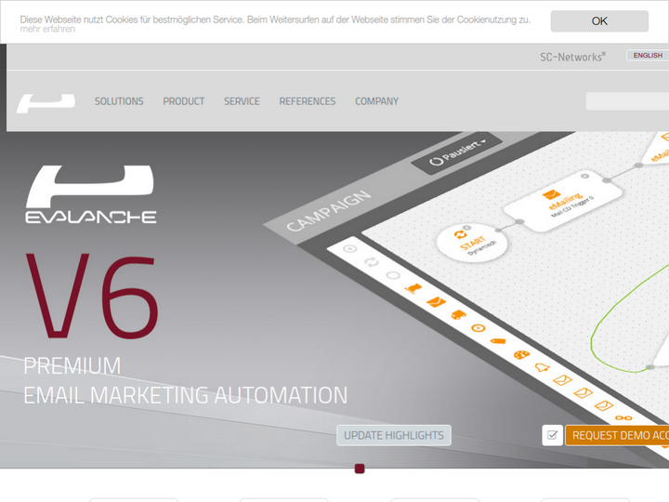The height and width of the screenshot is (502, 669).
Task: Click the orange price tag icon
Action: point(499,341)
